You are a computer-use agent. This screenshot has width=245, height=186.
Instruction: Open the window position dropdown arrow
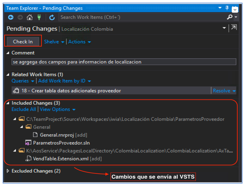(x=220, y=7)
